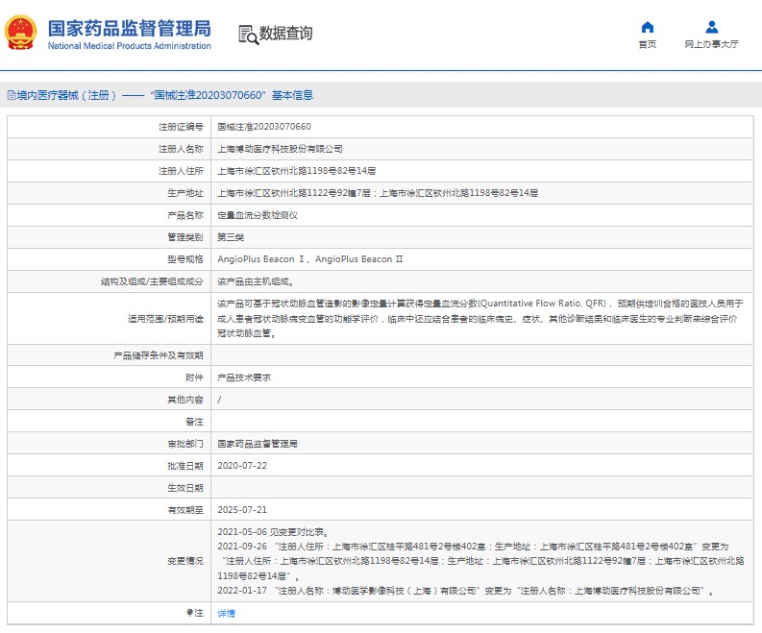Click the 变更情况 row label
The image size is (762, 633).
pos(185,561)
